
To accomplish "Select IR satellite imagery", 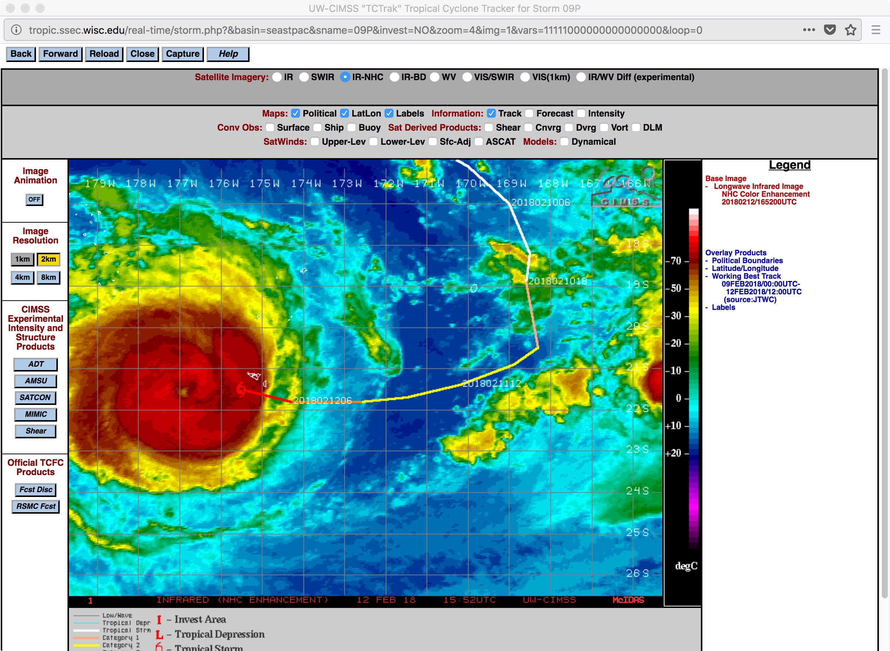I will click(277, 77).
